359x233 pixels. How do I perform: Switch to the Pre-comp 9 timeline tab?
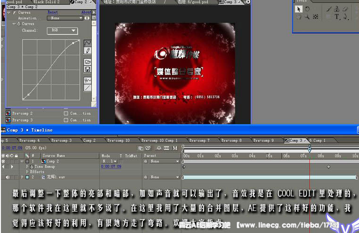pyautogui.click(x=263, y=140)
